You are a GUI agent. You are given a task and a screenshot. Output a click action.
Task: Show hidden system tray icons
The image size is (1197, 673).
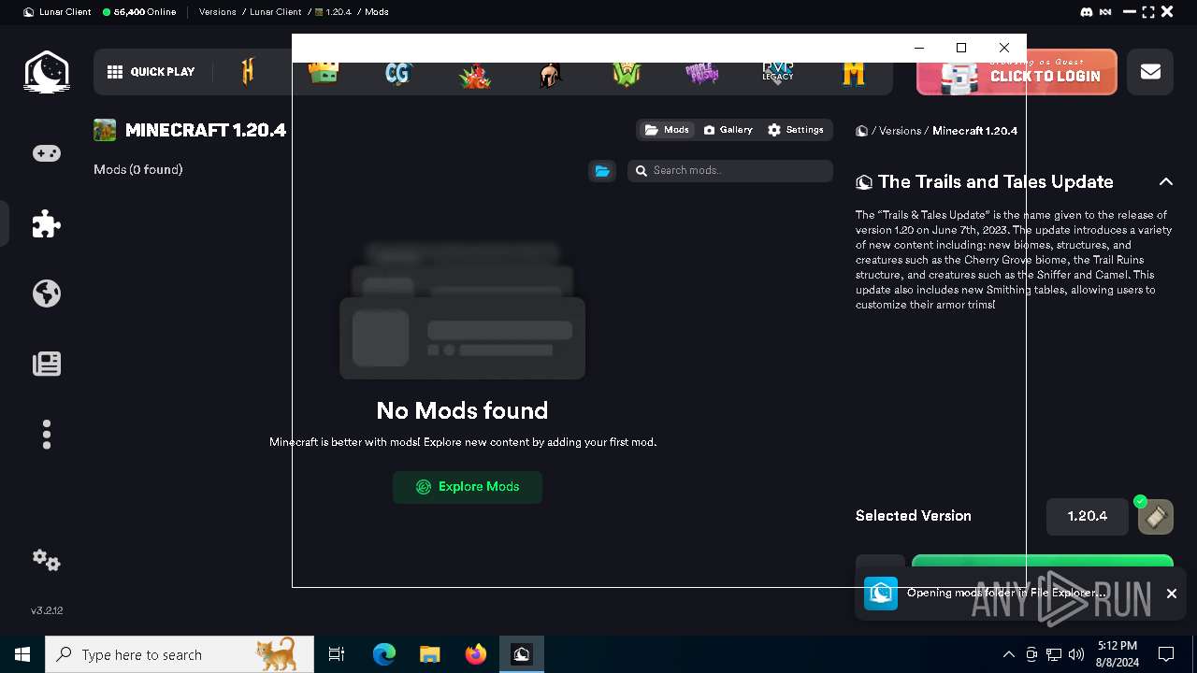click(1008, 654)
